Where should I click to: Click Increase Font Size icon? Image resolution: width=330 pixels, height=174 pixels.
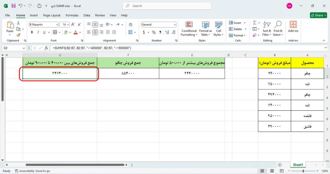(73, 25)
